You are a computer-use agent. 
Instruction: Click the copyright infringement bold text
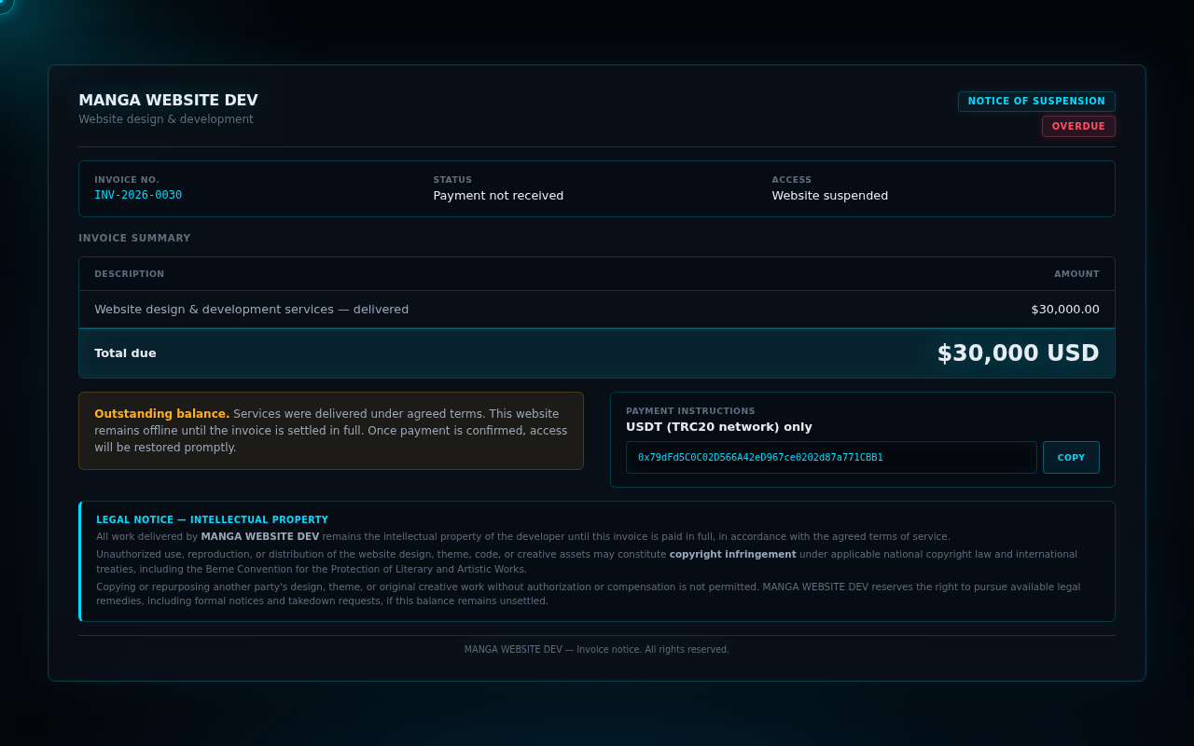[732, 554]
